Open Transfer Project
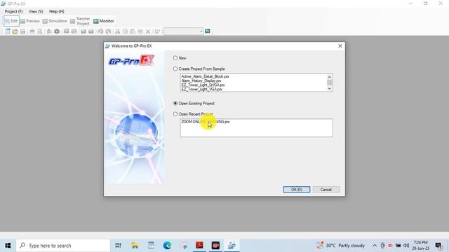Image resolution: width=449 pixels, height=252 pixels. coord(80,21)
